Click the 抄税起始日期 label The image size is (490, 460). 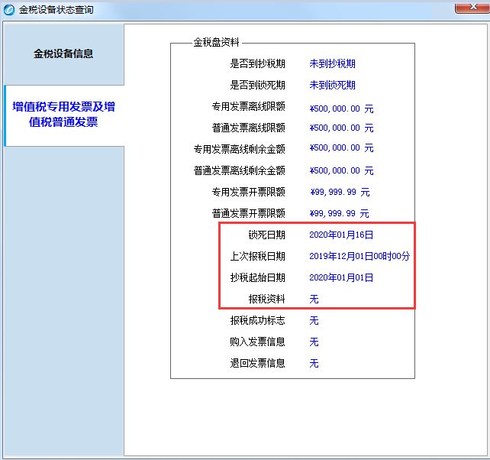pyautogui.click(x=257, y=277)
